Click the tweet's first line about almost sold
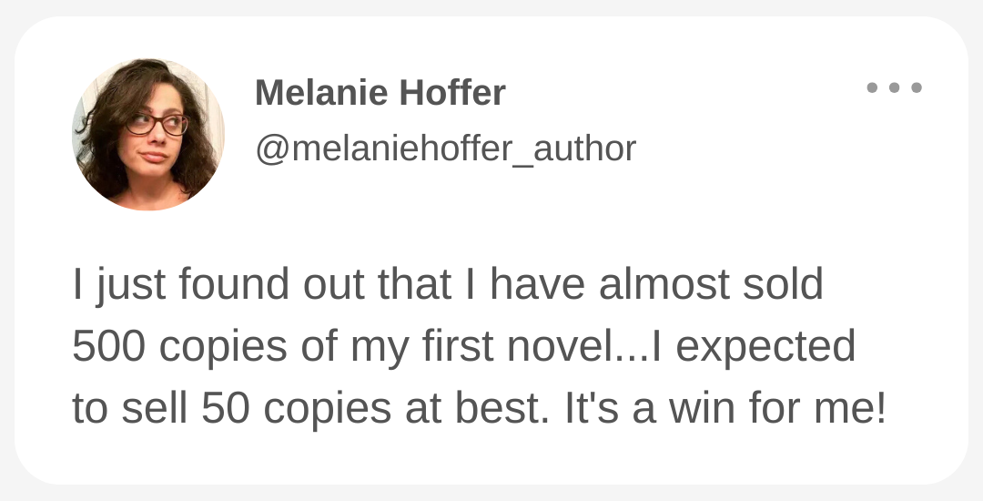This screenshot has width=983, height=501. [x=448, y=285]
